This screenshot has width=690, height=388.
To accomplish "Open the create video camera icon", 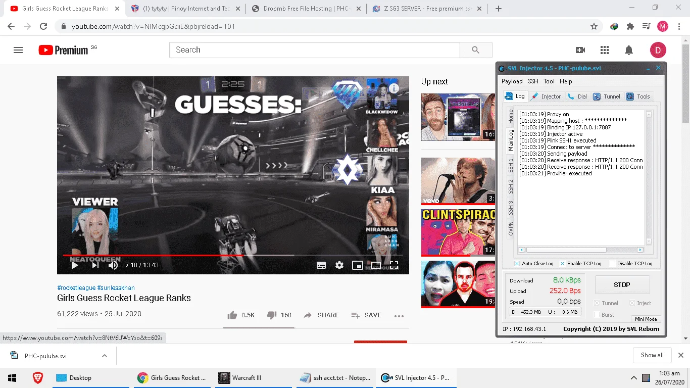I will pos(580,50).
